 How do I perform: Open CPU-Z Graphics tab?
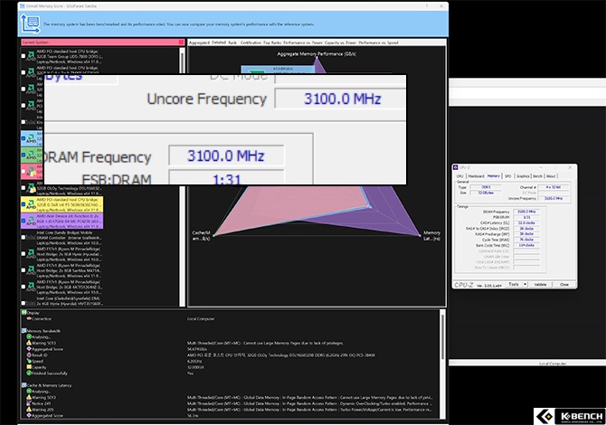pyautogui.click(x=523, y=176)
